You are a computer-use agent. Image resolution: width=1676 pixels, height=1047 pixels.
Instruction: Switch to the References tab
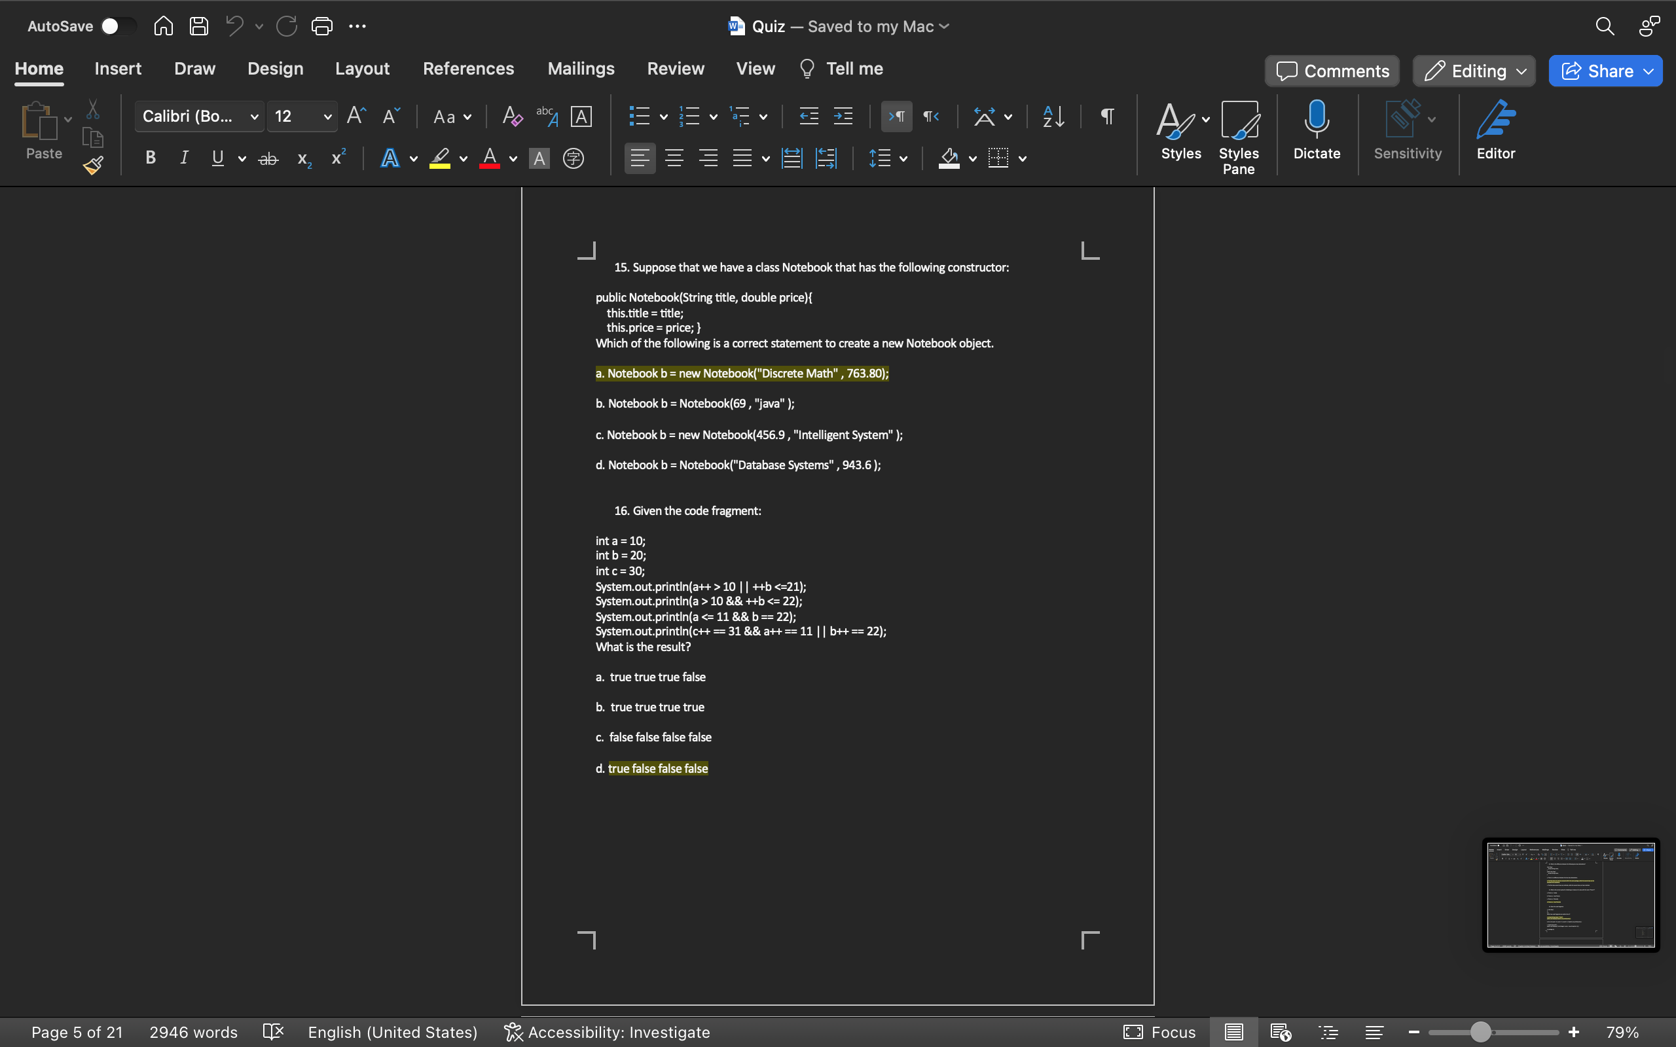coord(468,69)
